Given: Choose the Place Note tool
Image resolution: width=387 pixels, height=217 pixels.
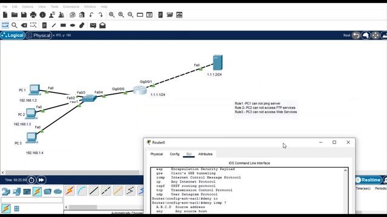Looking at the screenshot, I should tap(44, 25).
